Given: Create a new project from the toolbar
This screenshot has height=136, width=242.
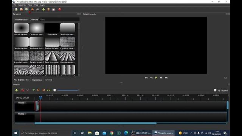Looking at the screenshot, I should [16, 9].
